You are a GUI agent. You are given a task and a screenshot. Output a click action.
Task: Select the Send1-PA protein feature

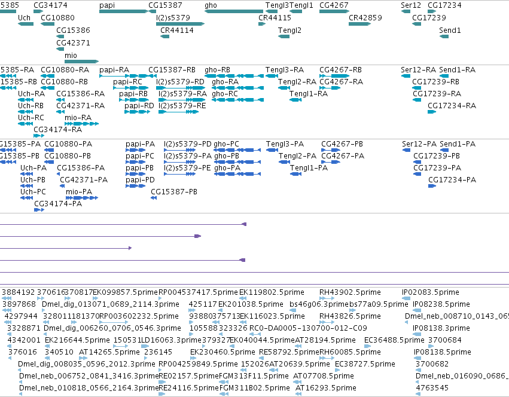[x=444, y=150]
